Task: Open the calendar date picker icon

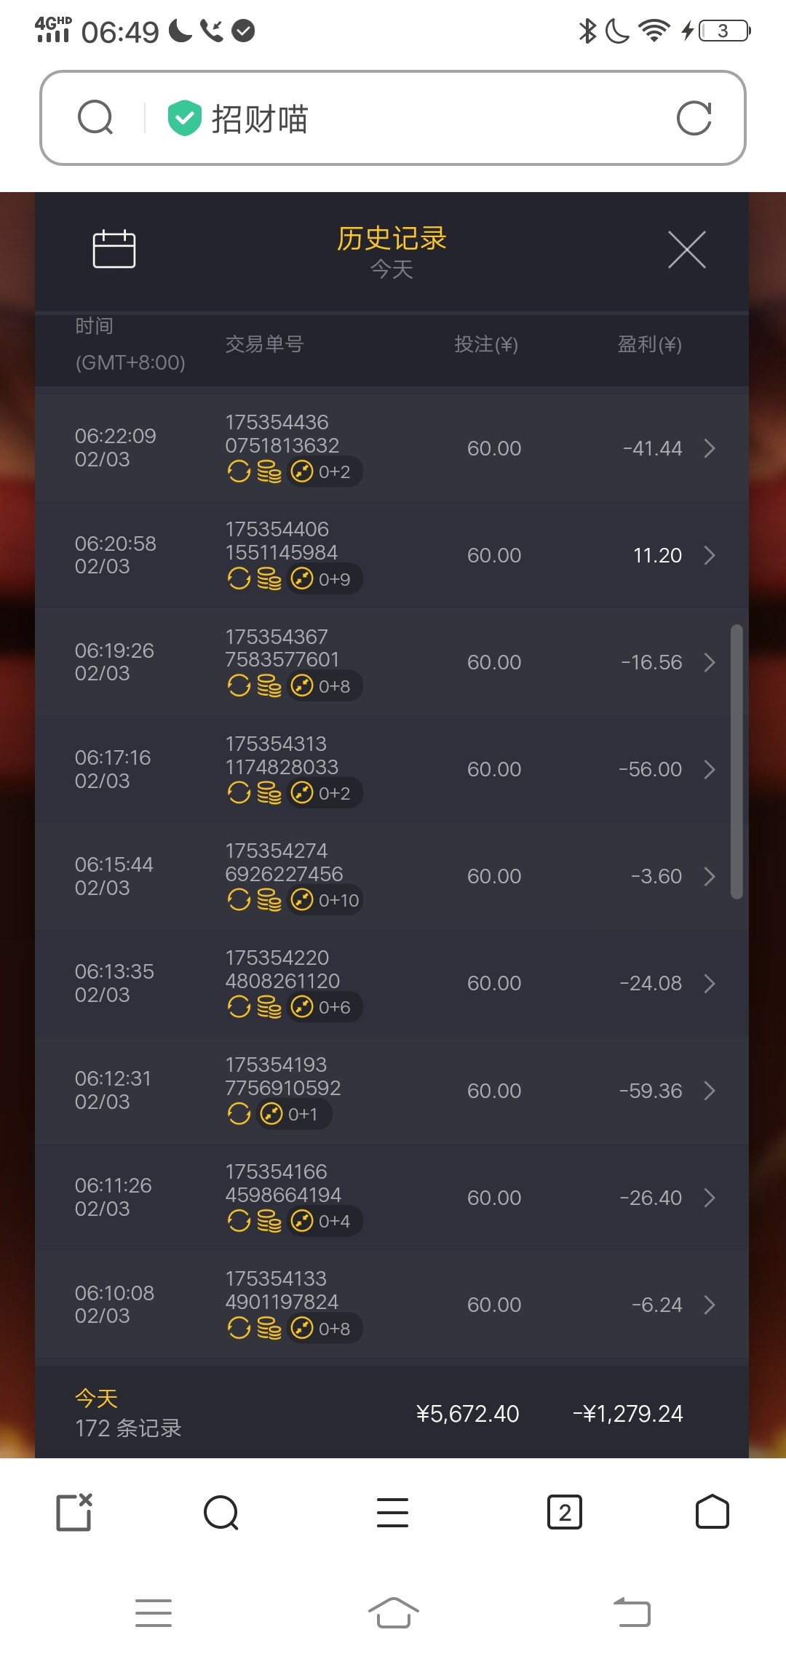Action: coord(114,249)
